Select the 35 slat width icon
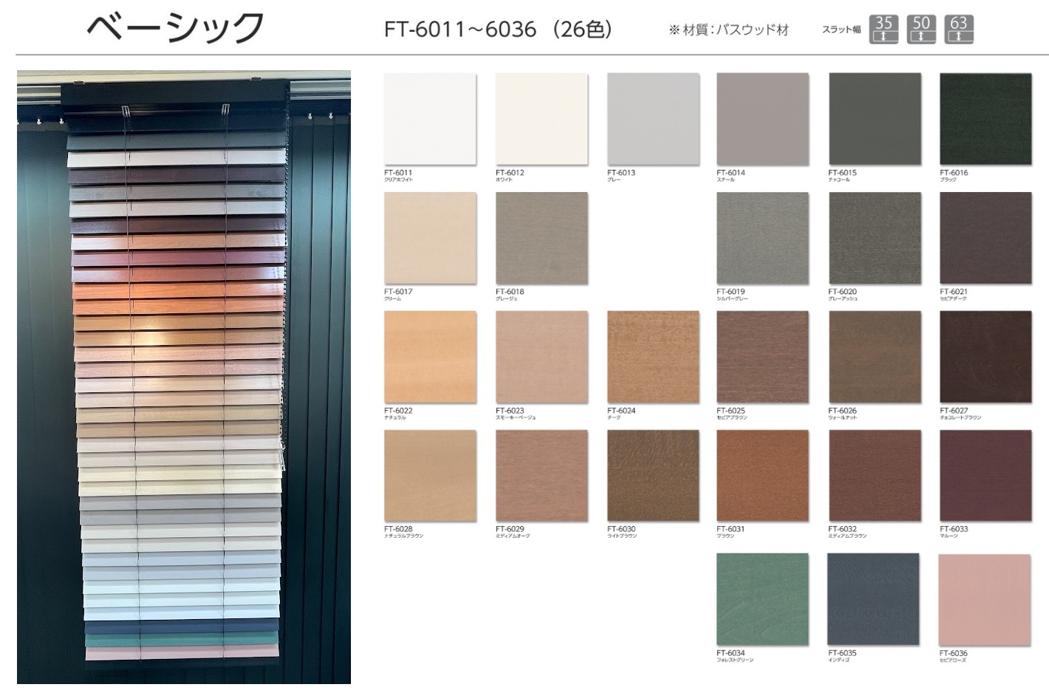 point(884,29)
